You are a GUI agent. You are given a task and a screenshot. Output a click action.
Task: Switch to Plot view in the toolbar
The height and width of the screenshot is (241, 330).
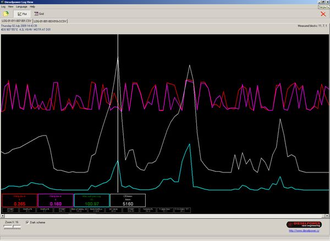(x=22, y=13)
